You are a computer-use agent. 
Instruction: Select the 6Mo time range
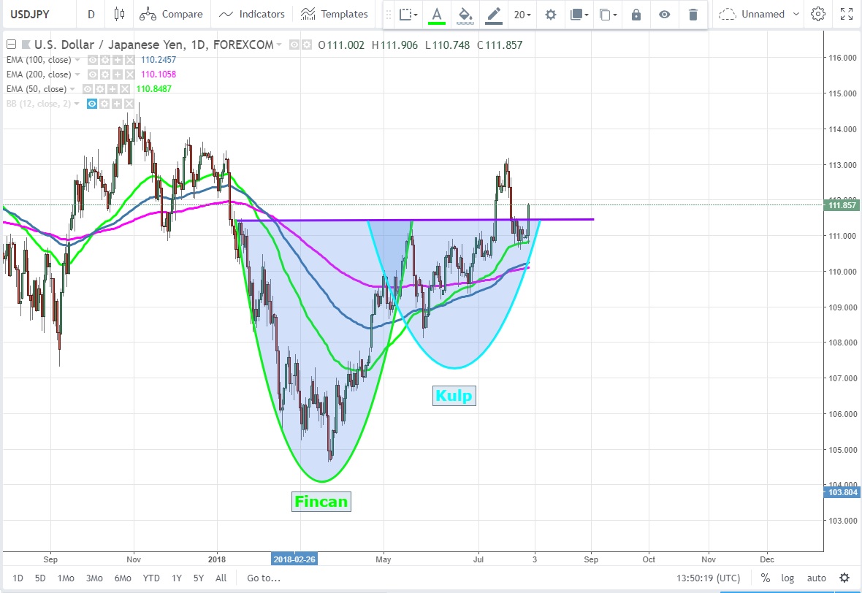pyautogui.click(x=123, y=578)
